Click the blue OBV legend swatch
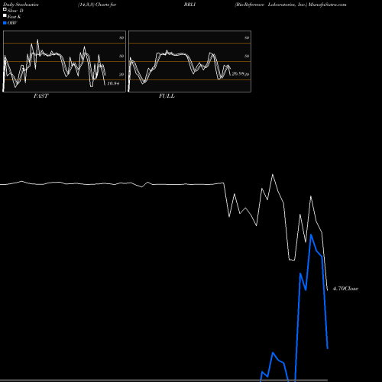The height and width of the screenshot is (382, 382). (x=5, y=23)
